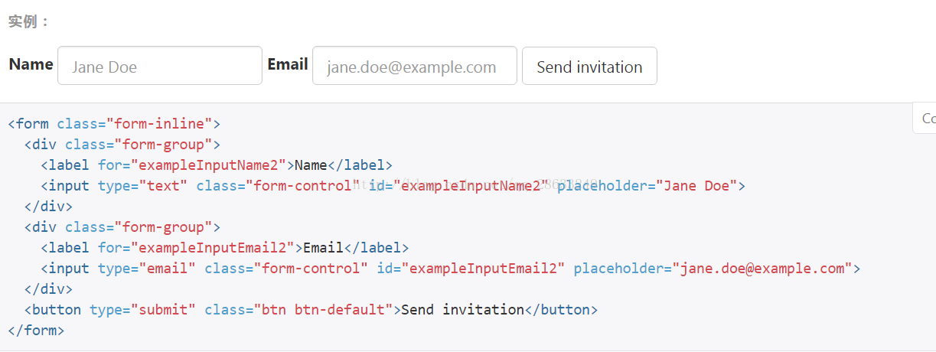Click the opening form class="form-inline" code line
936x352 pixels.
click(115, 124)
